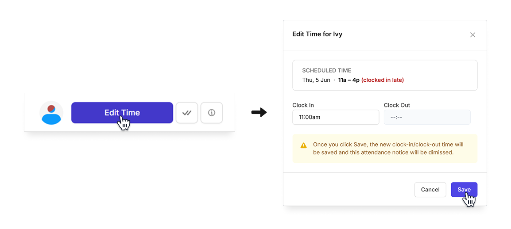Click the Clock In time field
511x229 pixels.
pos(336,117)
